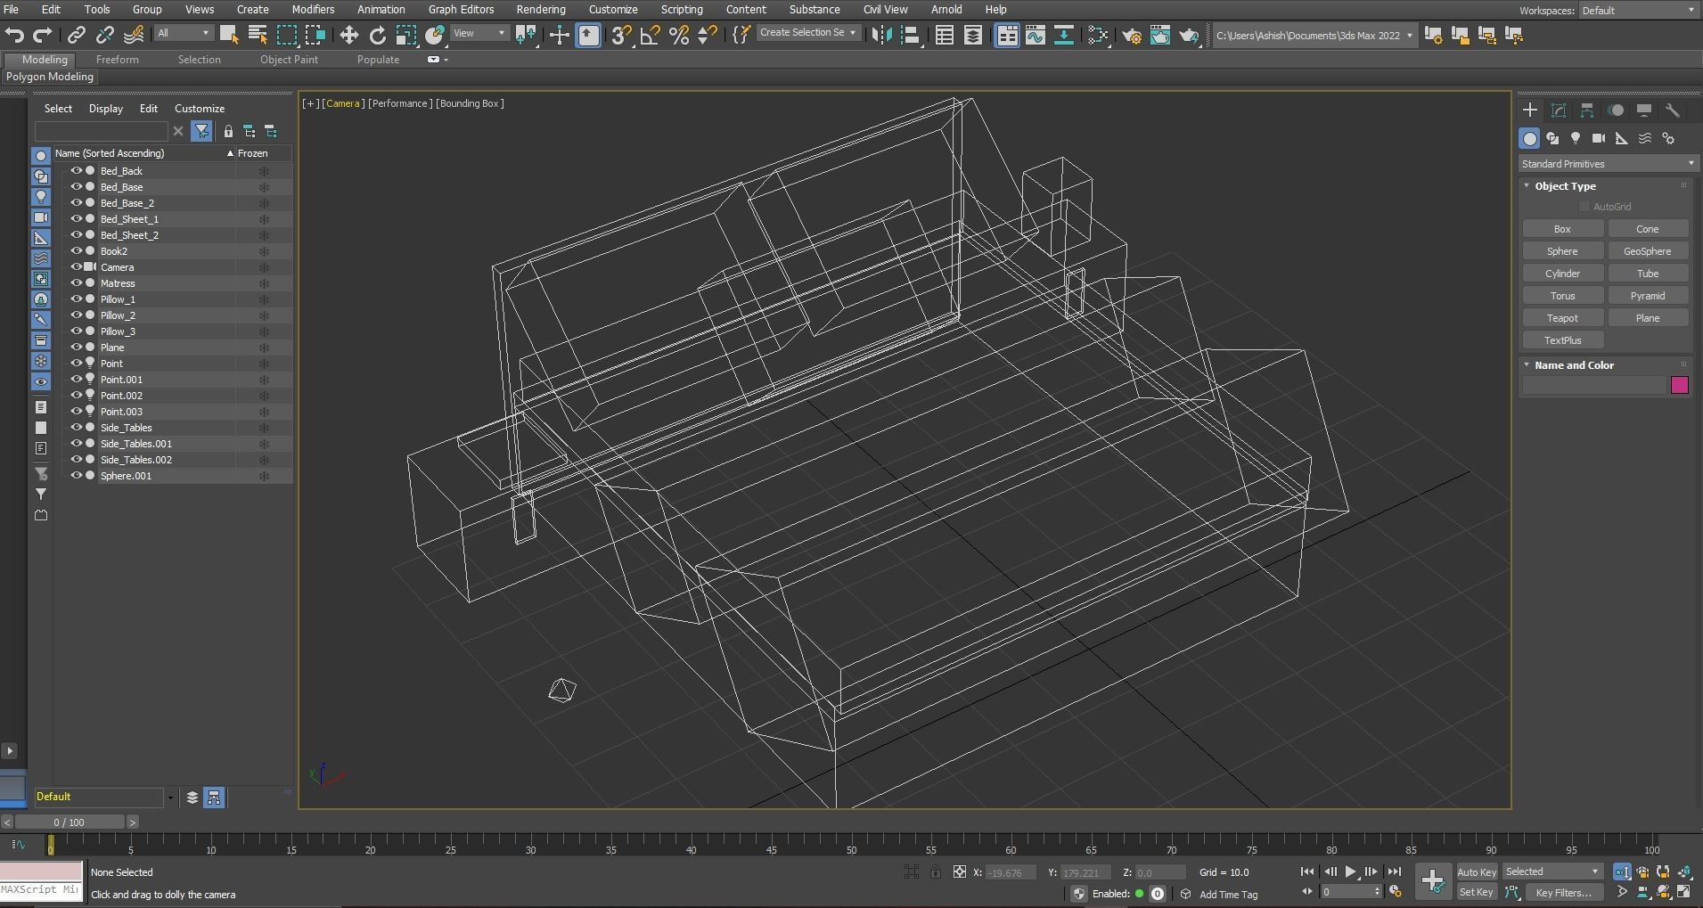Open the object color swatch
This screenshot has height=908, width=1703.
(1679, 385)
